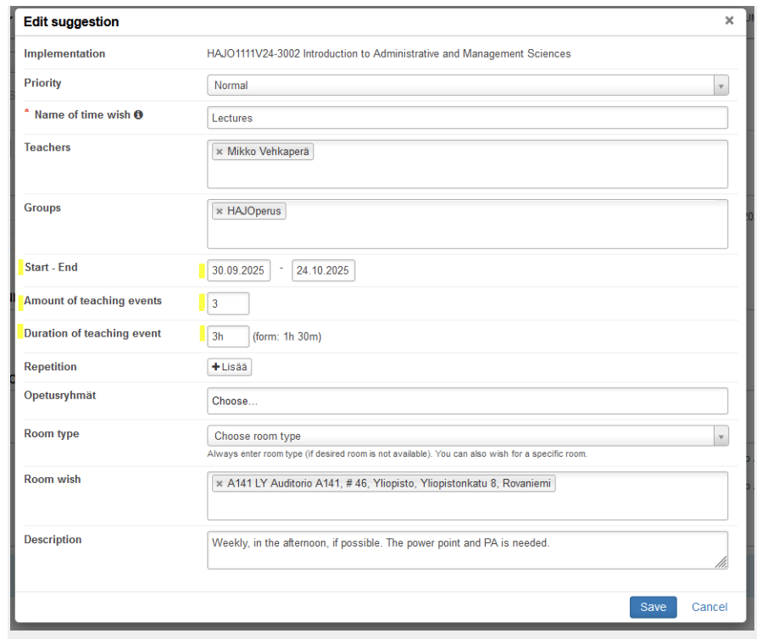Save the edited suggestion
The width and height of the screenshot is (762, 639).
pyautogui.click(x=653, y=607)
